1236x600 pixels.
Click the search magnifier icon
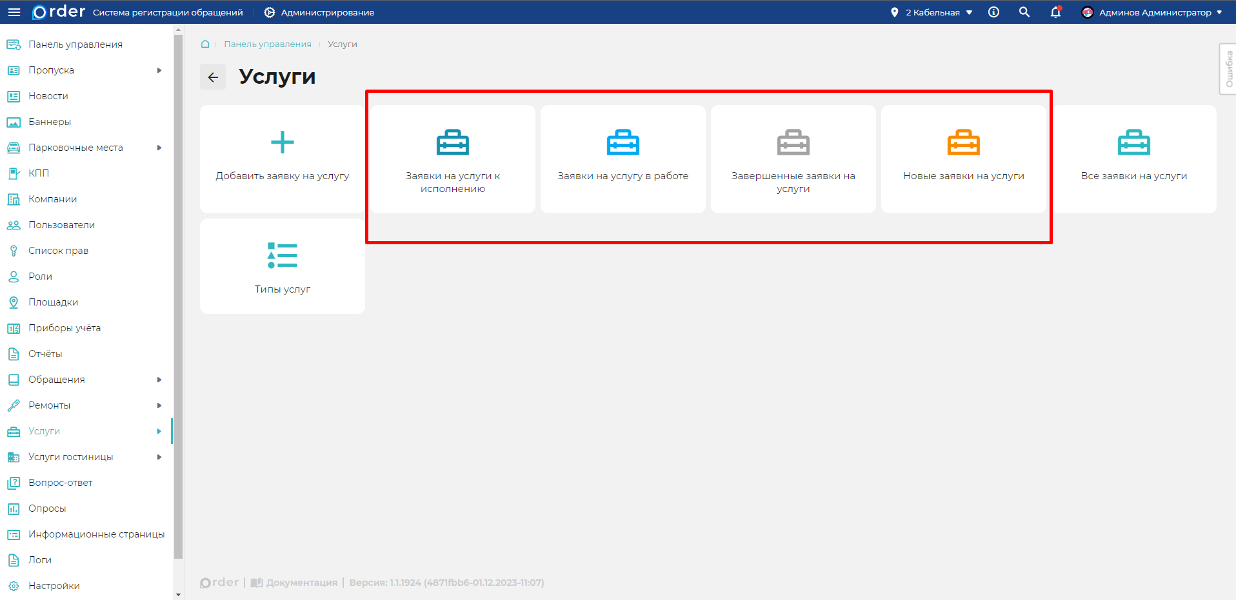point(1024,12)
